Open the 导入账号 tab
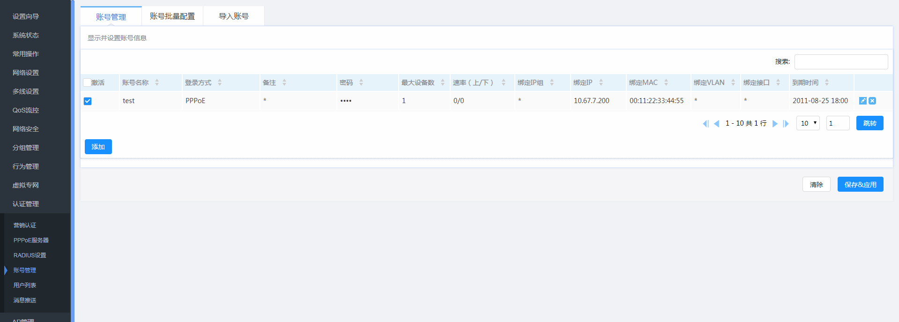899x322 pixels. (x=233, y=16)
